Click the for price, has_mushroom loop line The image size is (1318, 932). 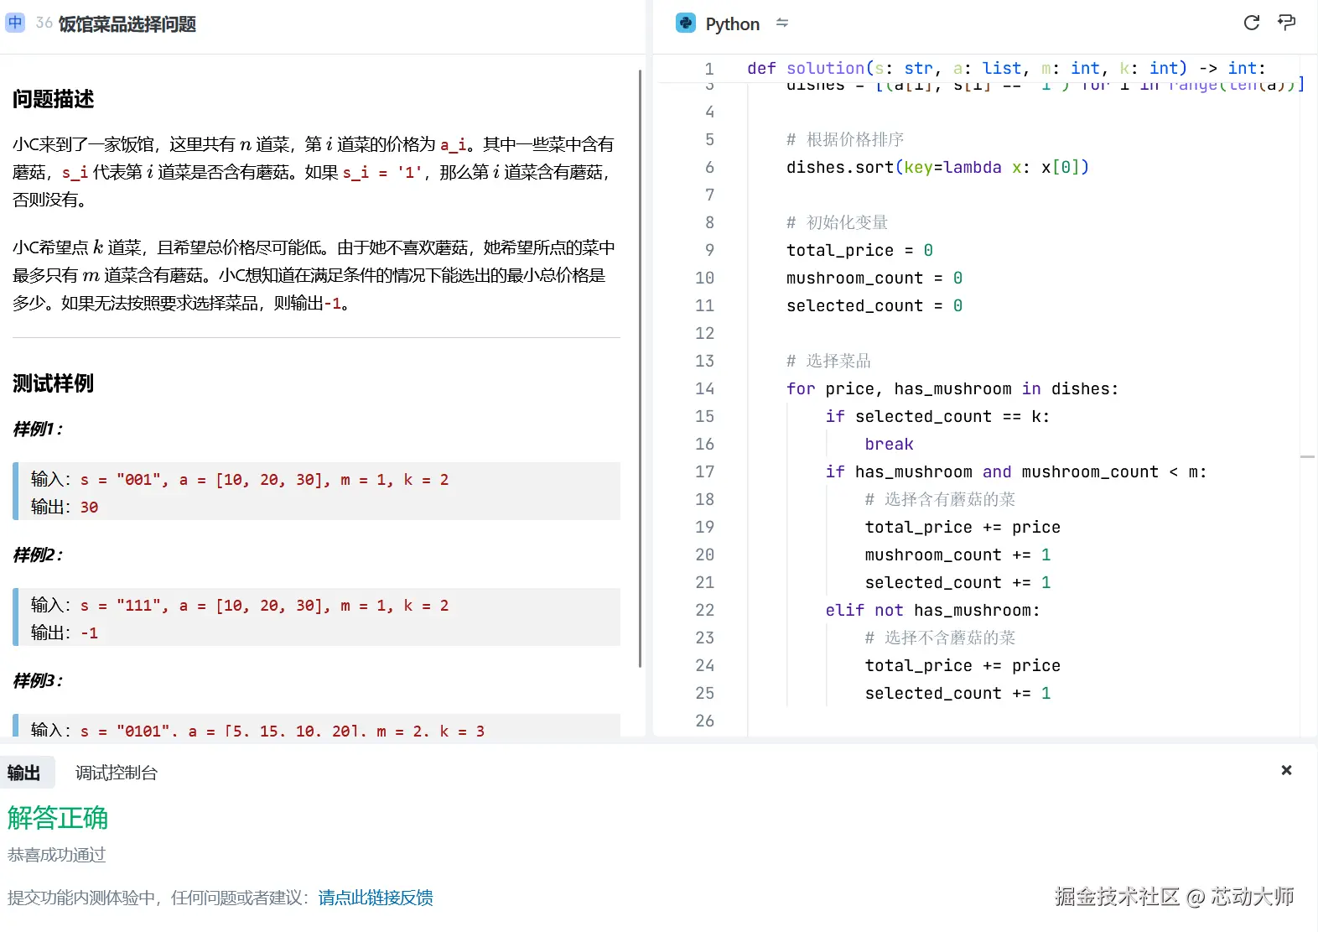coord(952,388)
